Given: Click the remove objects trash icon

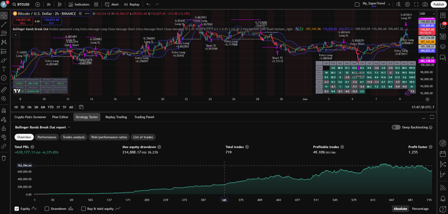Looking at the screenshot, I should coord(4,158).
